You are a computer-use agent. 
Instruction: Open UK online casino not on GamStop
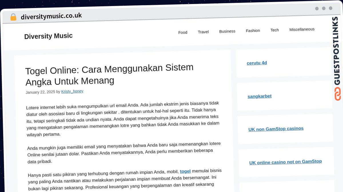(285, 162)
